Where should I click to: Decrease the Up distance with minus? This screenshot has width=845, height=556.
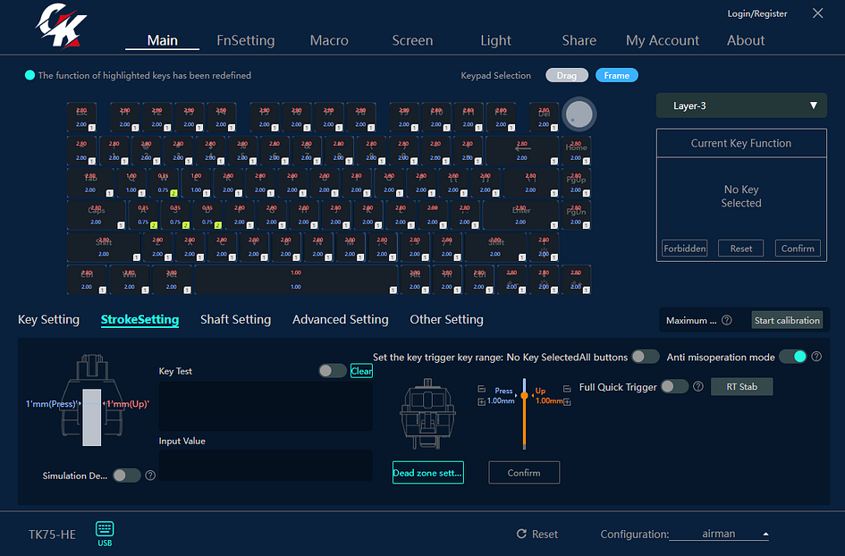567,389
